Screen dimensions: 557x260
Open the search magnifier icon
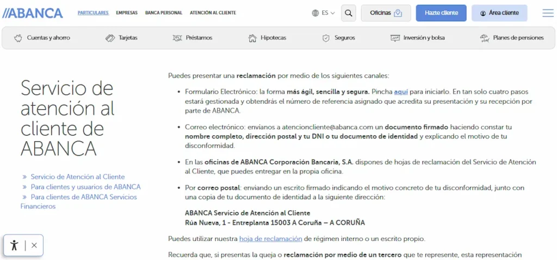coord(349,13)
